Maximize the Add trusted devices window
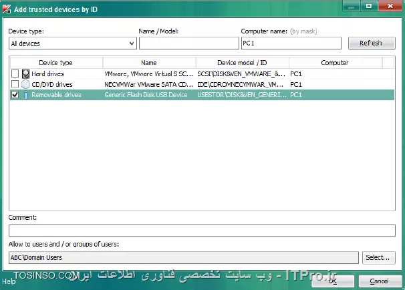Image resolution: width=405 pixels, height=290 pixels. 369,6
